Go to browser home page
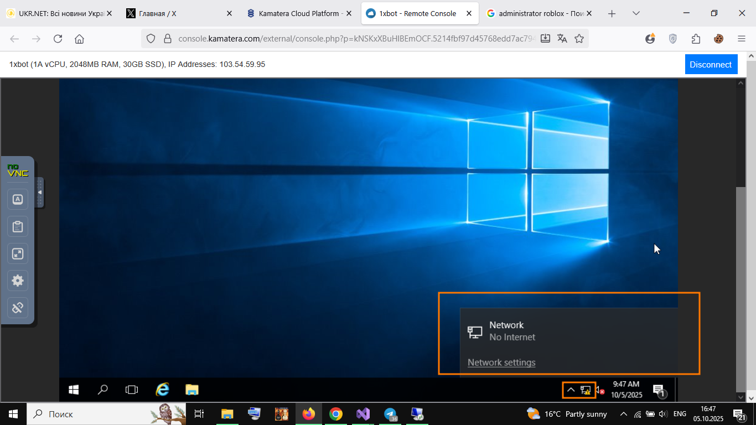The height and width of the screenshot is (425, 756). click(79, 39)
